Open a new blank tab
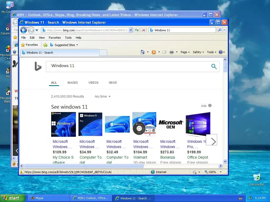This screenshot has width=270, height=202. [x=103, y=53]
